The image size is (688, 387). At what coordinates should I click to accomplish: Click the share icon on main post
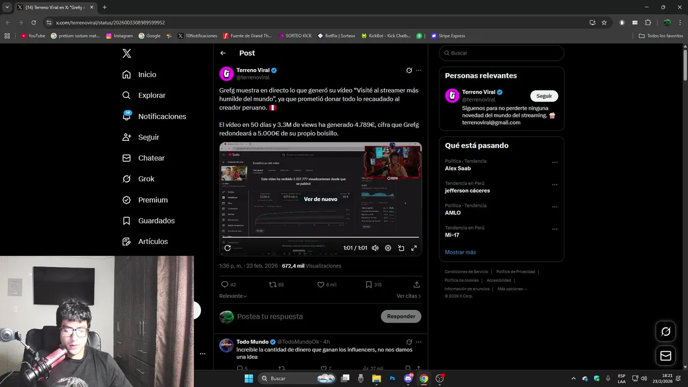click(417, 284)
